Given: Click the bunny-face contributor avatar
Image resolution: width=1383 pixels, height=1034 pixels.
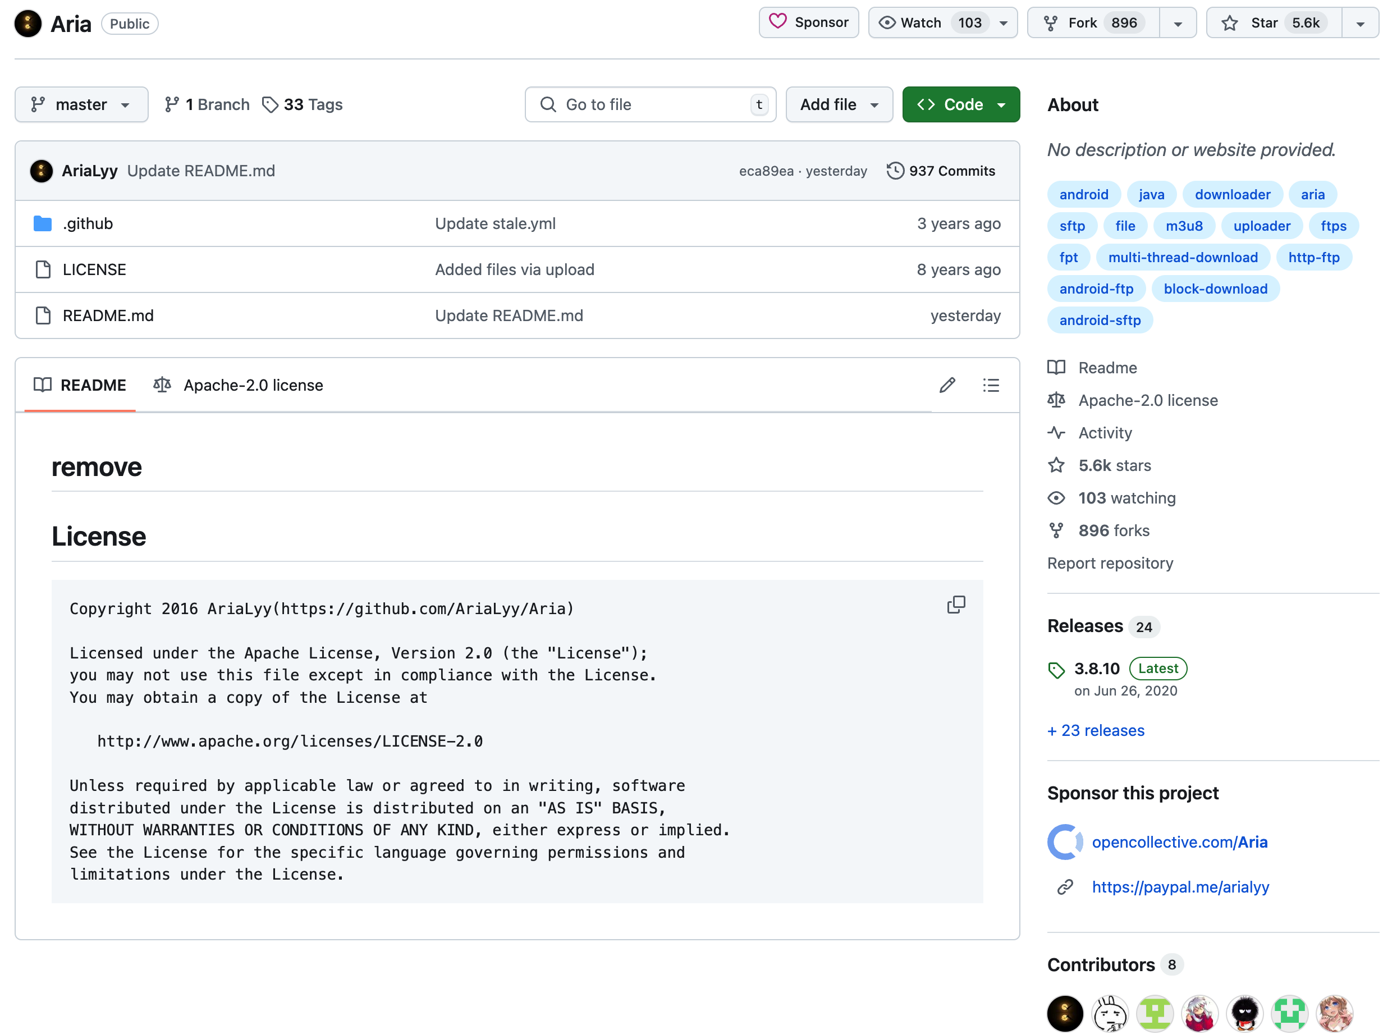Looking at the screenshot, I should point(1110,1013).
